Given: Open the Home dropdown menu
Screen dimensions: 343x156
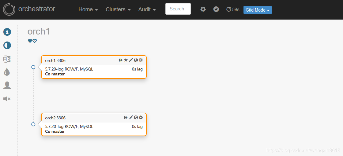Looking at the screenshot, I should 88,9.
